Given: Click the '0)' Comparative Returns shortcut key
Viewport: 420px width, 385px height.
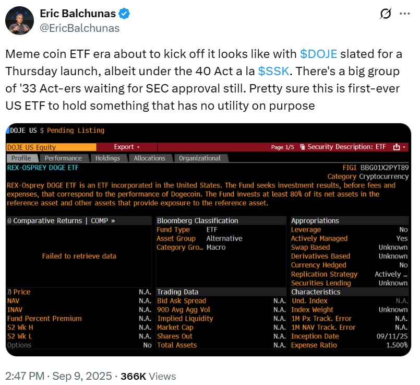Looking at the screenshot, I should coord(9,220).
